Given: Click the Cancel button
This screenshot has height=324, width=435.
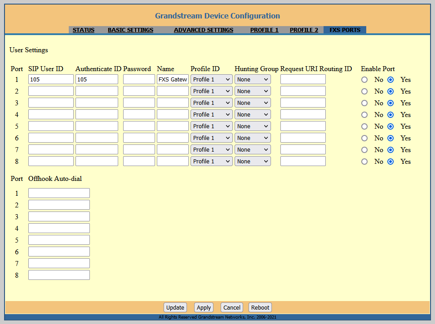Looking at the screenshot, I should (x=232, y=308).
